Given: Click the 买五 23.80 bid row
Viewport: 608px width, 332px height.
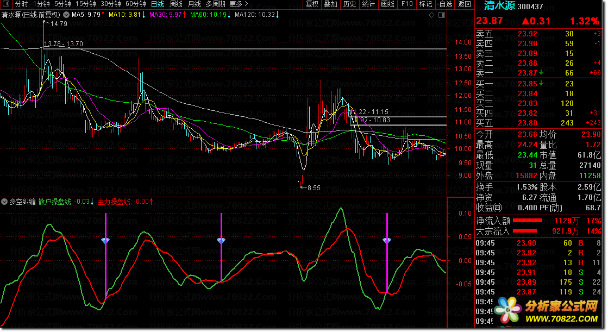Looking at the screenshot, I should (x=538, y=123).
